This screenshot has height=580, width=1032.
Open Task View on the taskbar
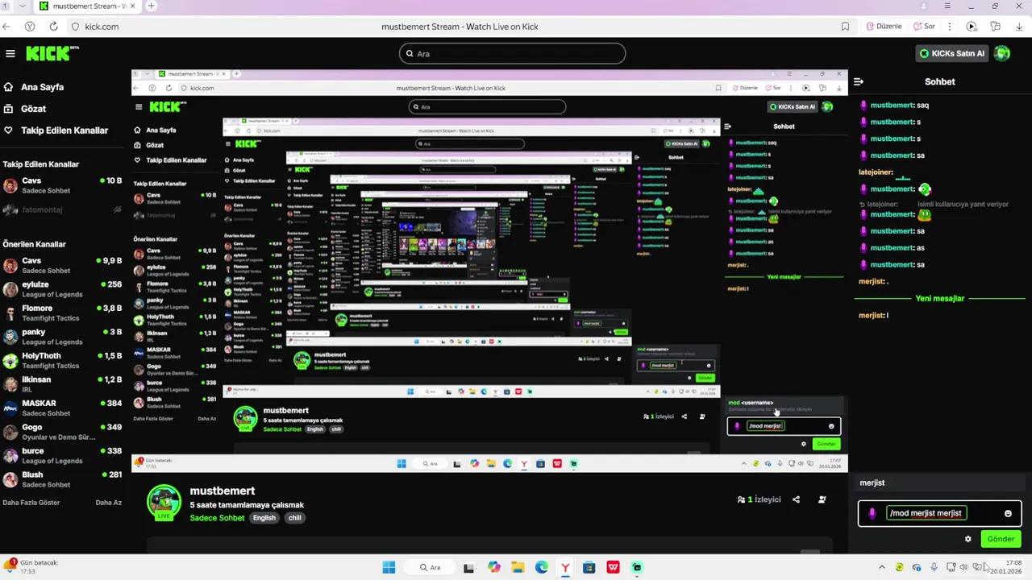pos(469,567)
